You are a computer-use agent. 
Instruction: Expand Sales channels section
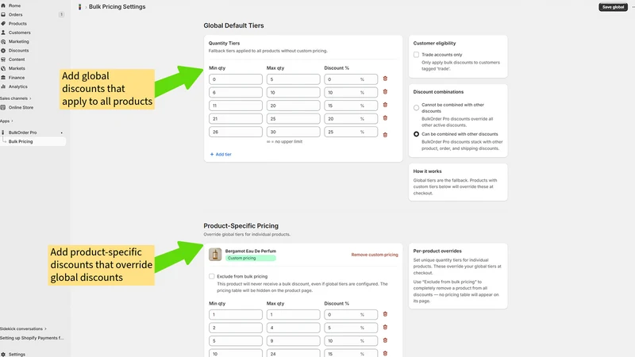point(15,98)
